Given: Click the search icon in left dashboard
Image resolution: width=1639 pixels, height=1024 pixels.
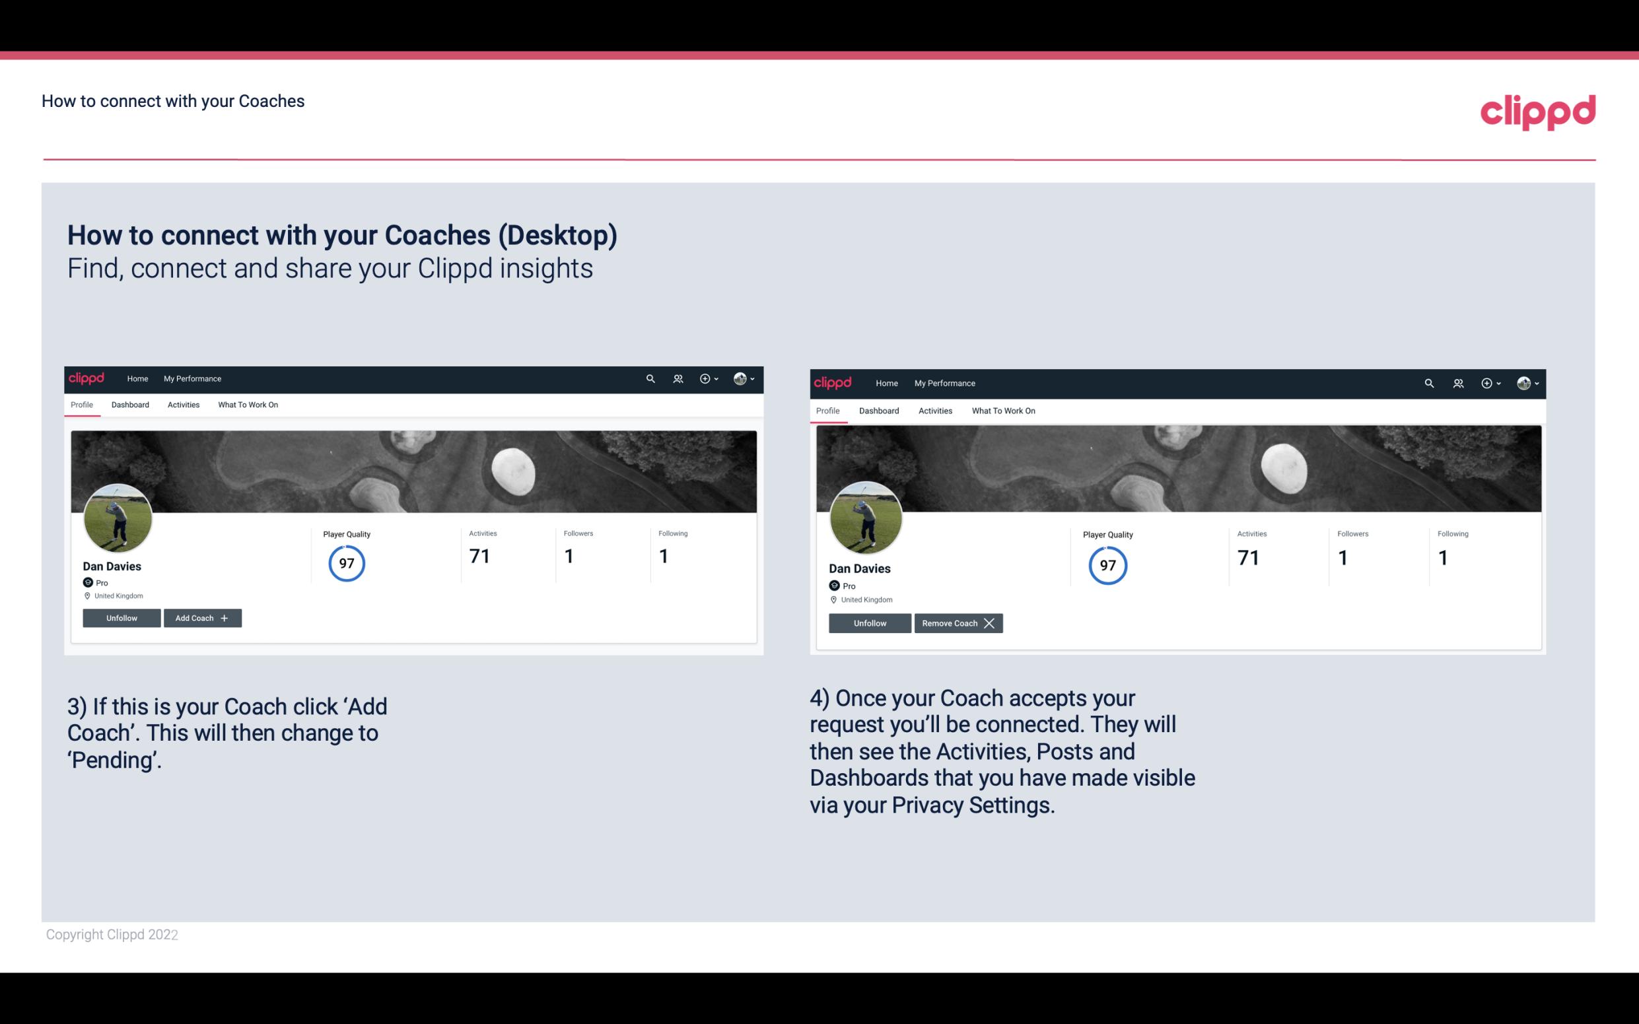Looking at the screenshot, I should pos(649,378).
